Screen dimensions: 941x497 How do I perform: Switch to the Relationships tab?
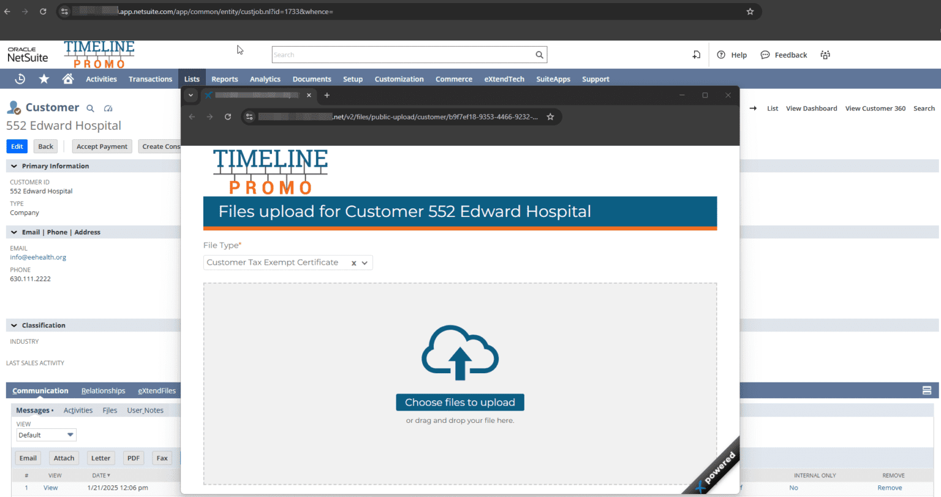pos(103,390)
